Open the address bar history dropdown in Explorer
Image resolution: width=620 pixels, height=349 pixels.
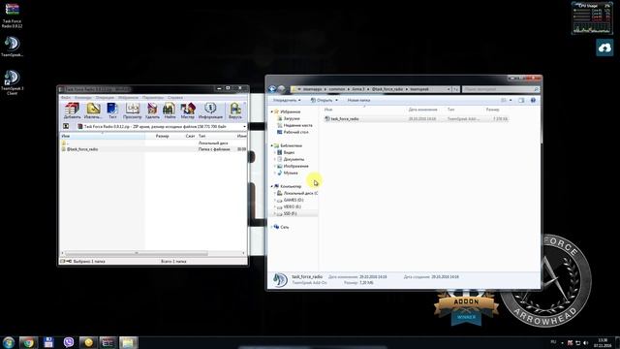point(449,89)
